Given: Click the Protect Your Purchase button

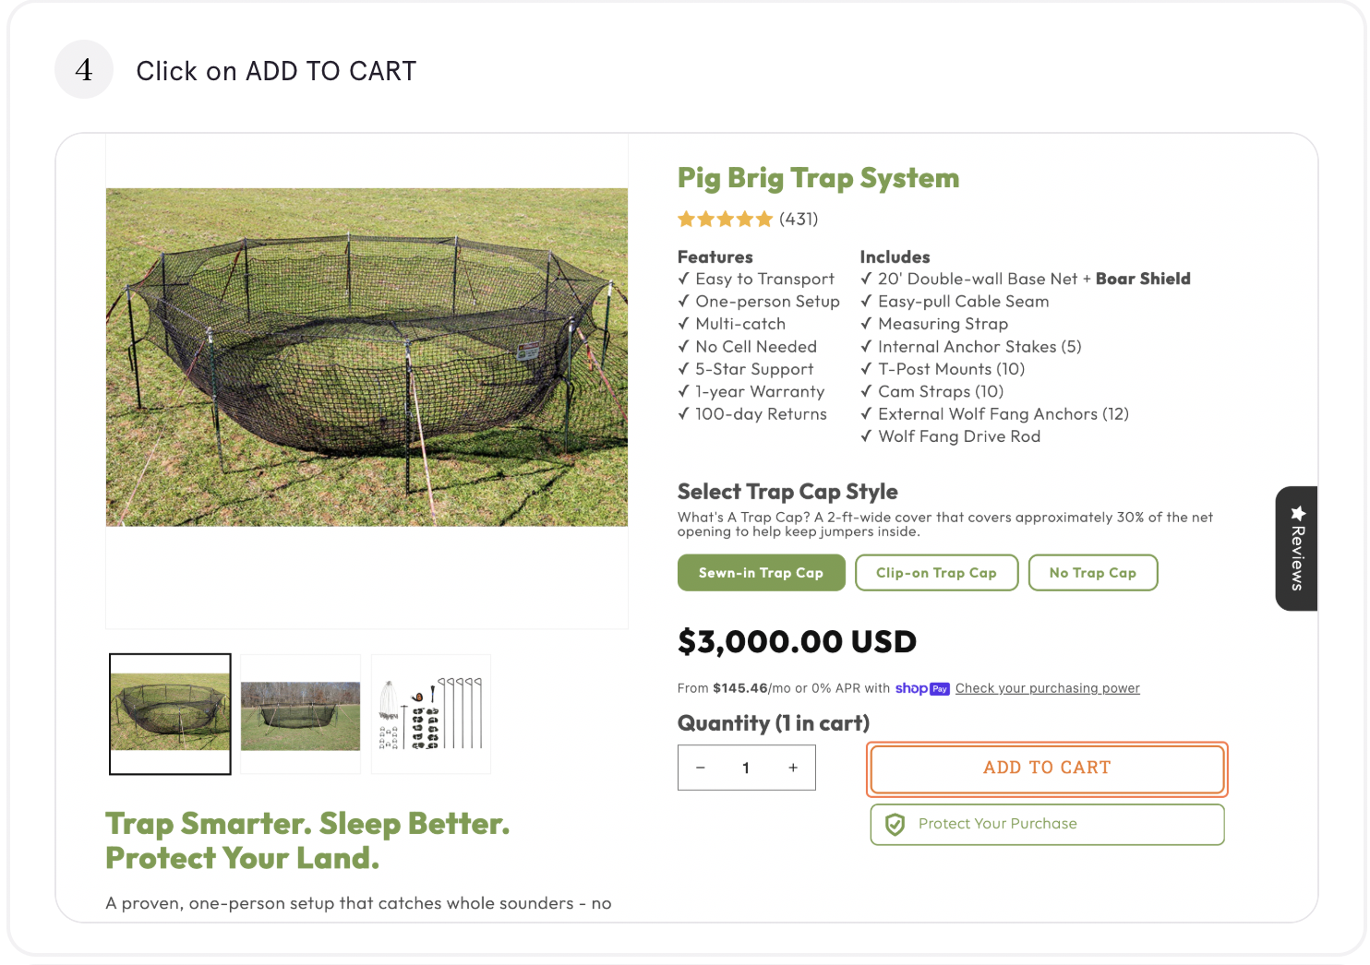Looking at the screenshot, I should tap(1047, 824).
